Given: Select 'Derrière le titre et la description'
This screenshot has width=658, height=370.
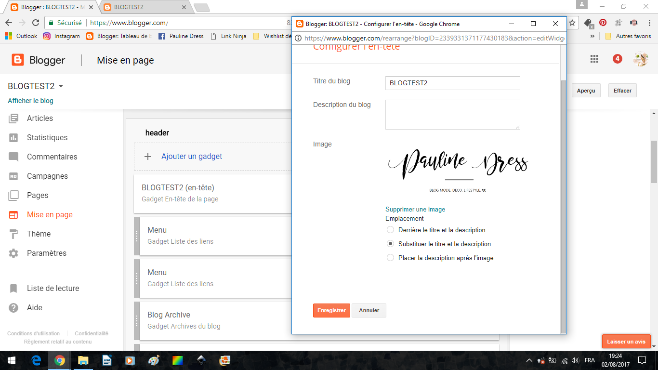Looking at the screenshot, I should point(391,230).
